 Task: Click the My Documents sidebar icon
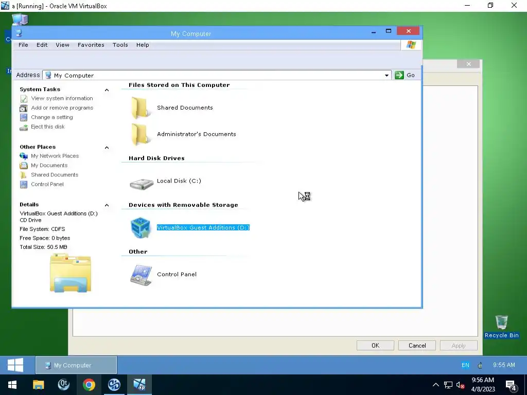24,165
